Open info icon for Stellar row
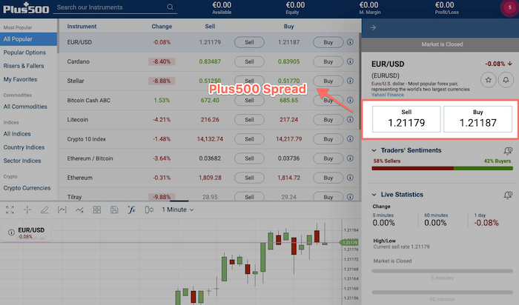The width and height of the screenshot is (519, 305). [x=350, y=81]
